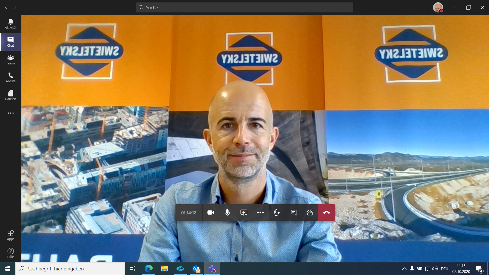Image resolution: width=489 pixels, height=275 pixels.
Task: Go back with the navigation arrow
Action: [x=6, y=7]
